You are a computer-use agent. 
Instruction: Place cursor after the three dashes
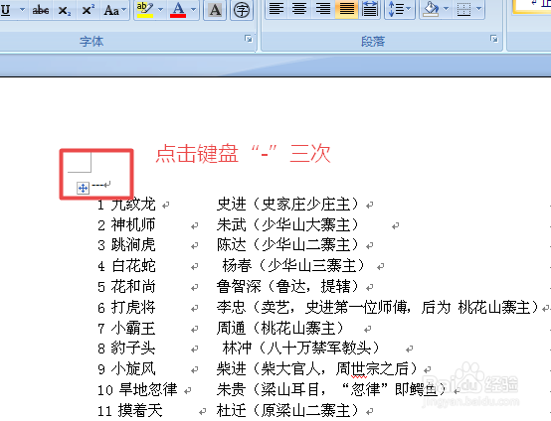104,185
